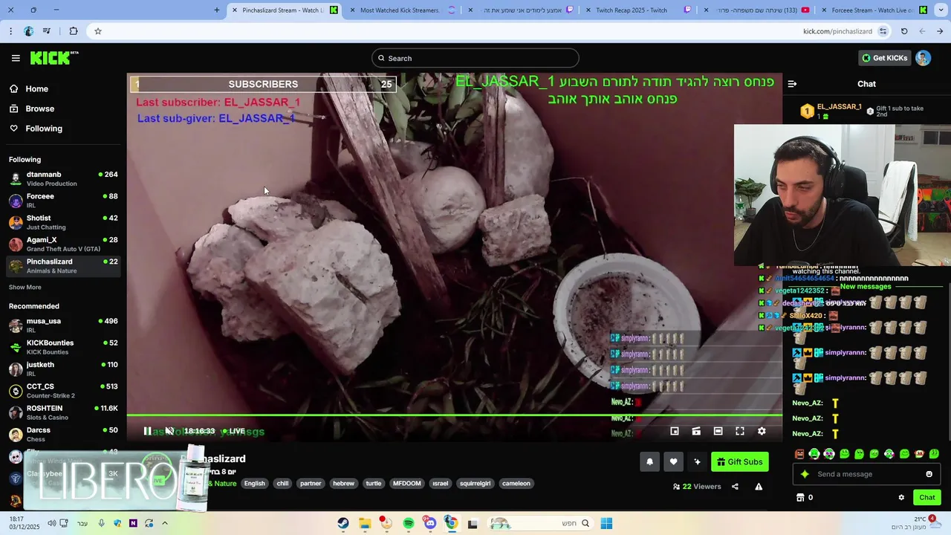Screen dimensions: 951x535
Task: Open the clip creation icon
Action: coord(696,431)
